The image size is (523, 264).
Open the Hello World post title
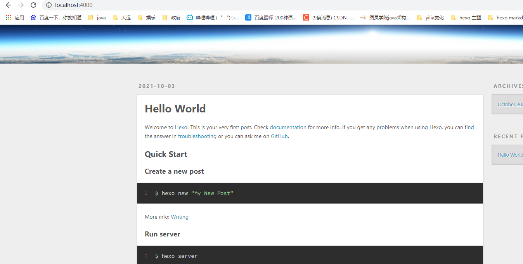coord(175,109)
